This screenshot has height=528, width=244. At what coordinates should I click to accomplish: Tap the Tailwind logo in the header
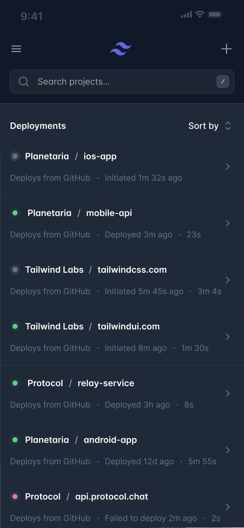point(120,49)
